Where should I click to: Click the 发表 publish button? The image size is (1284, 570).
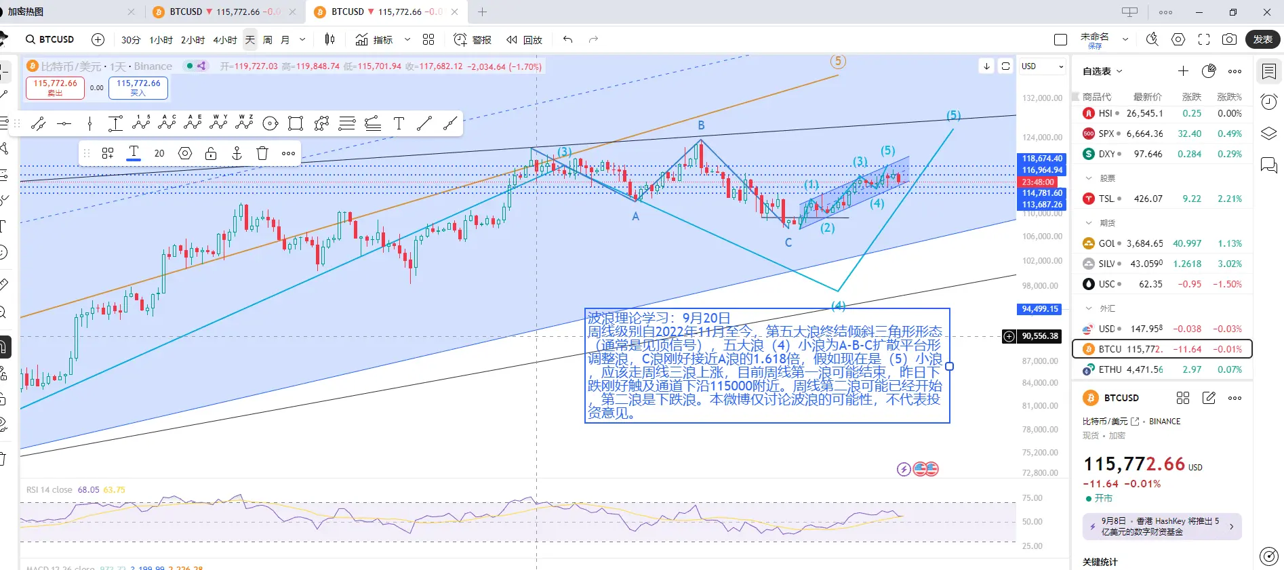point(1262,39)
